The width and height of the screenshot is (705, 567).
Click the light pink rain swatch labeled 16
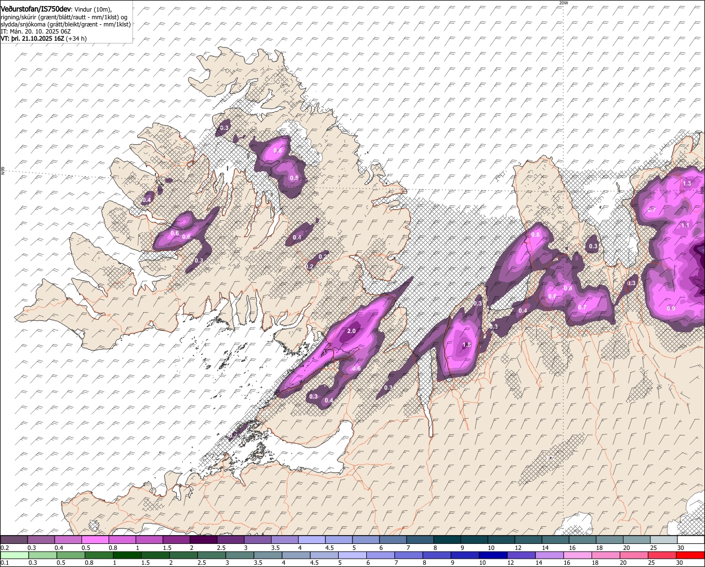pyautogui.click(x=577, y=555)
